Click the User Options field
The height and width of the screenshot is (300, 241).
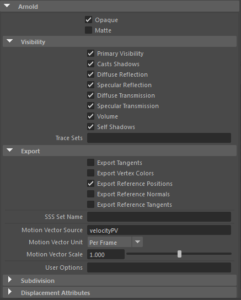159,267
